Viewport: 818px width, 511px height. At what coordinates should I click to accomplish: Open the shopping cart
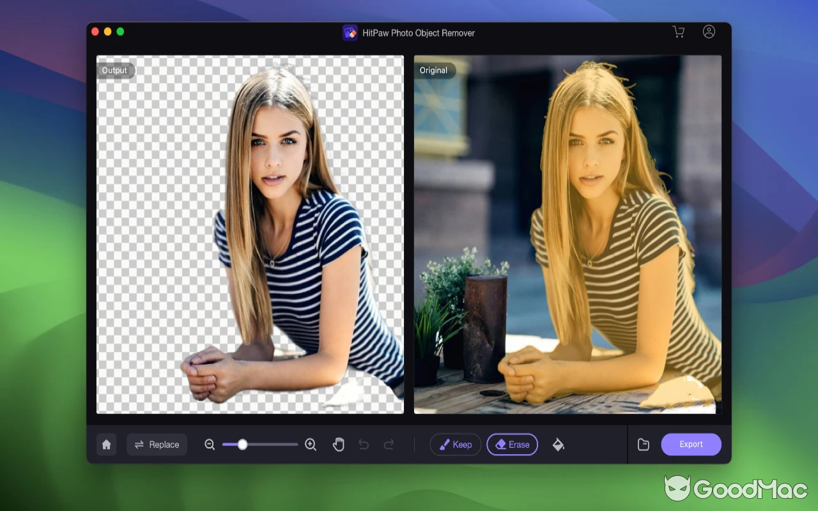click(x=679, y=31)
